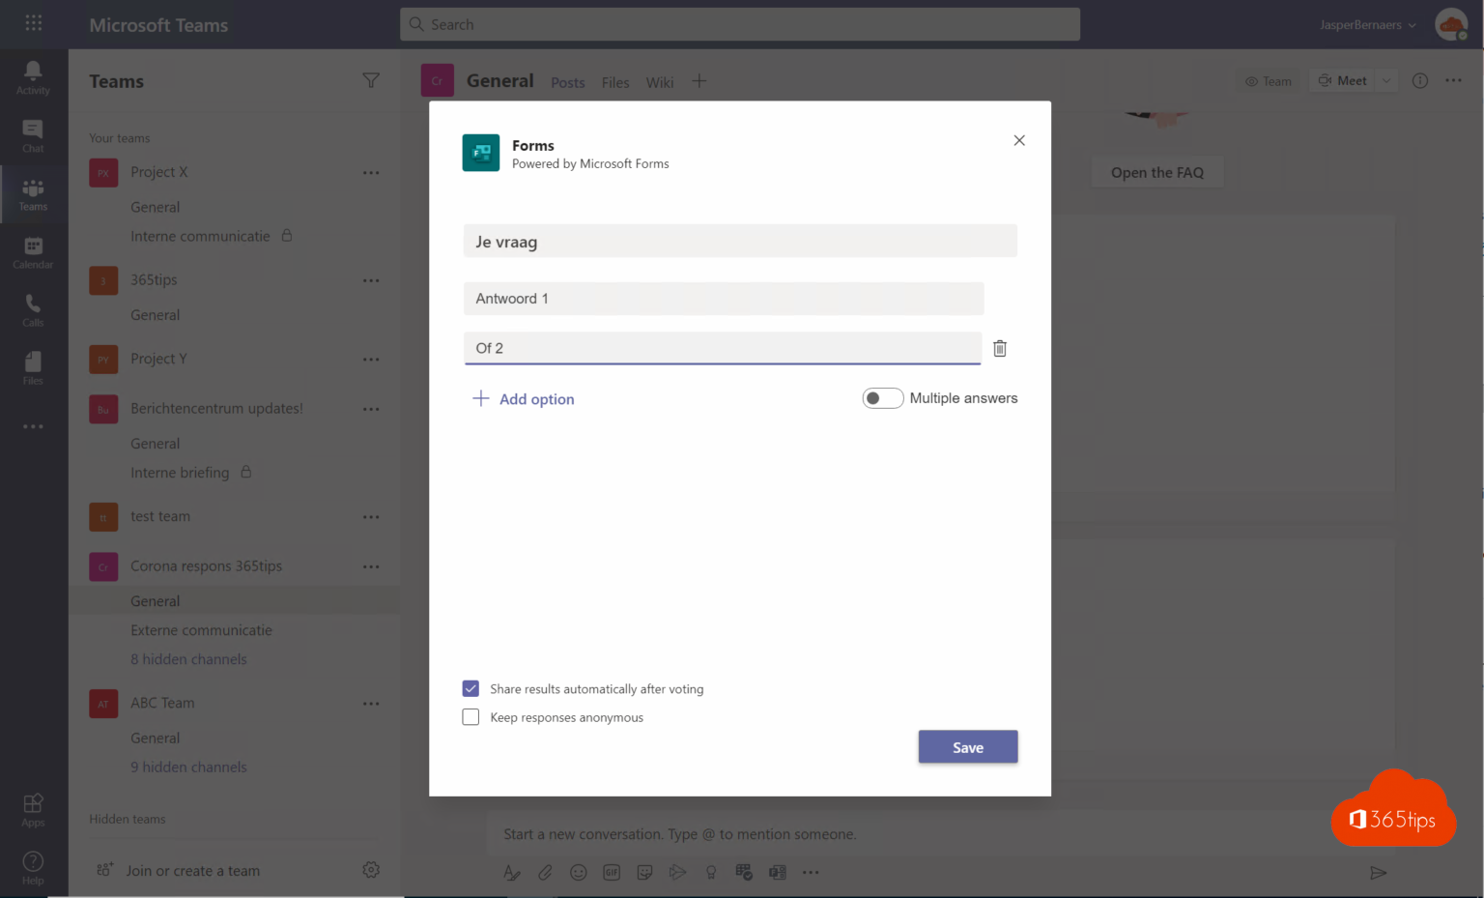The width and height of the screenshot is (1484, 898).
Task: Check Keep responses anonymous
Action: tap(471, 717)
